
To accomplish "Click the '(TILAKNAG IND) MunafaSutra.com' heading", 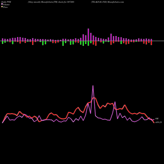I will pyautogui.click(x=108, y=2).
